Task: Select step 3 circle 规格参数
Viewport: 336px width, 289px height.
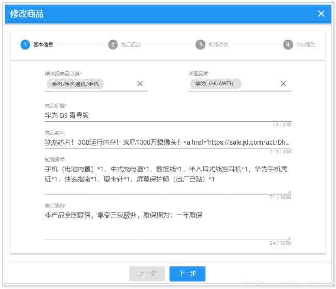Action: coord(201,45)
